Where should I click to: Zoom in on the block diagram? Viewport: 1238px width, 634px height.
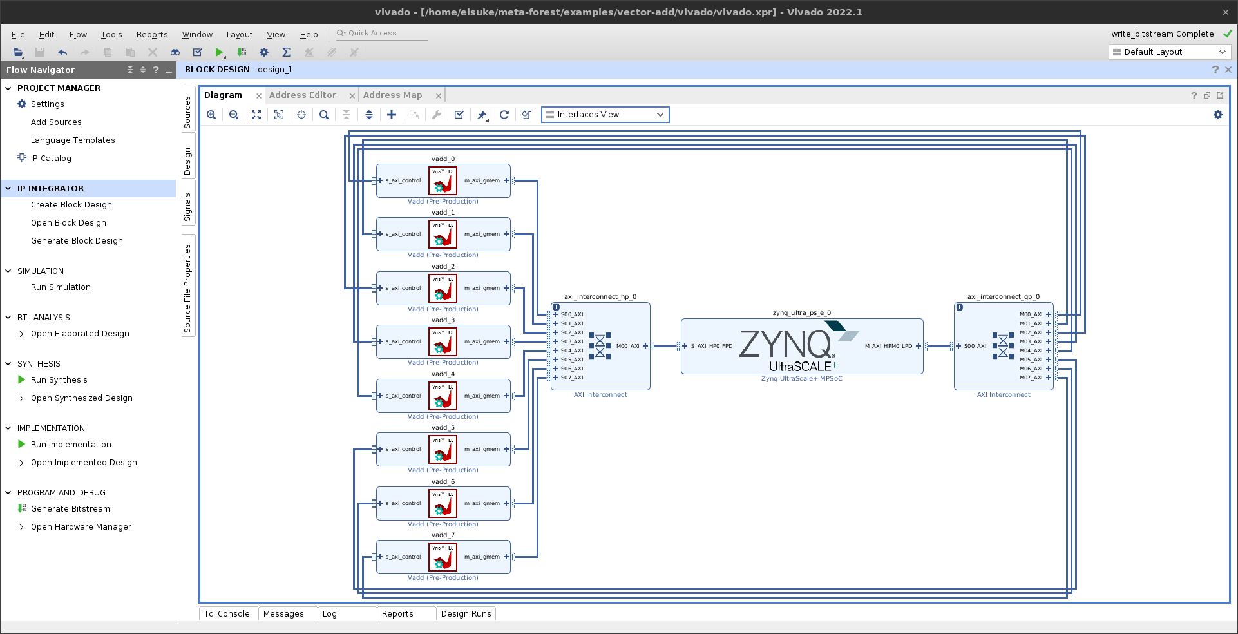(211, 115)
